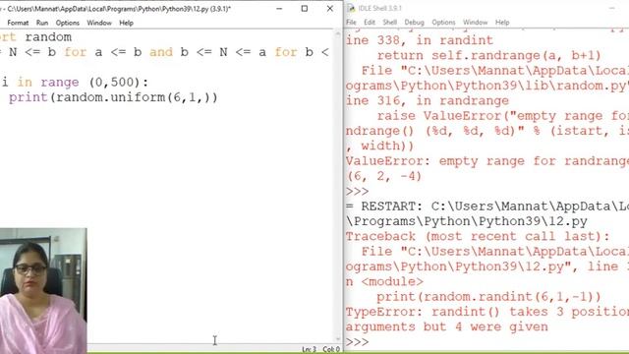Click 'ValueError: empty range for' error line
Viewport: 629px width, 354px height.
(x=487, y=161)
